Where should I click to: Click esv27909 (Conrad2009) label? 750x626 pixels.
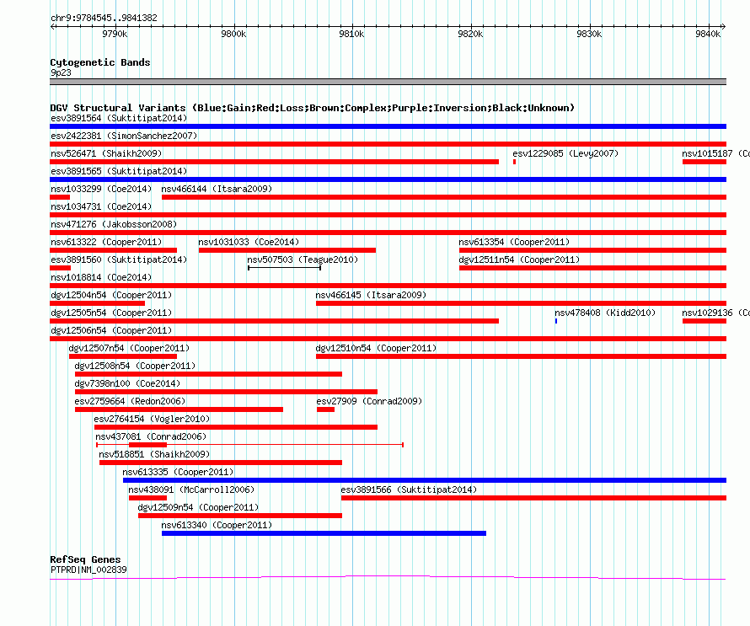(369, 401)
